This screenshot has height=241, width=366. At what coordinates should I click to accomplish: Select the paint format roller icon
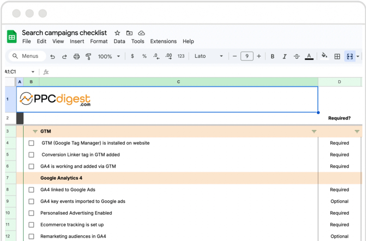point(89,57)
